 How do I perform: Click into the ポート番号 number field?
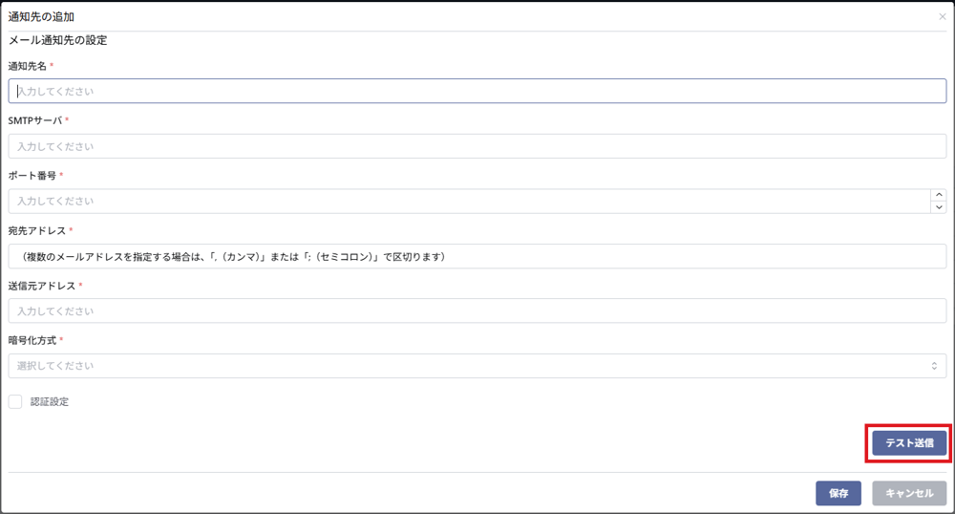pos(468,202)
